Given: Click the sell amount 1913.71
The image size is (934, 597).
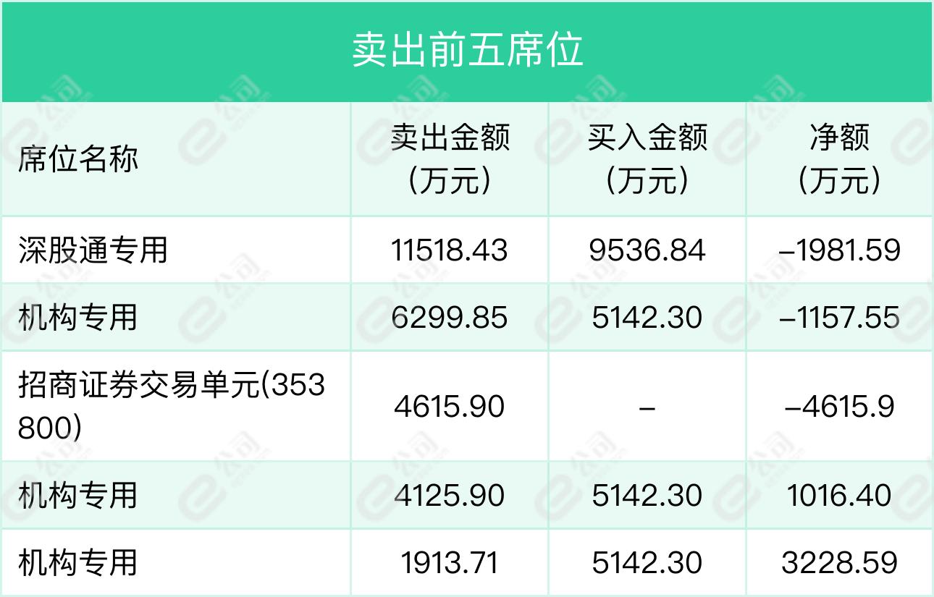Looking at the screenshot, I should pos(450,562).
